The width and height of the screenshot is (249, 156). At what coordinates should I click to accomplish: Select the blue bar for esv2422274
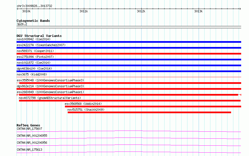129,48
